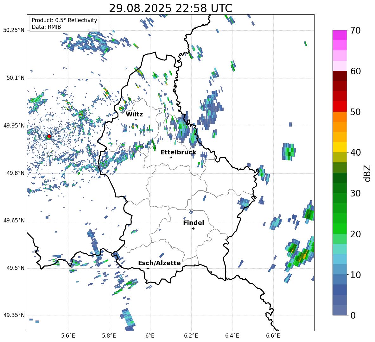
Task: Click the 6.2°E longitude label
Action: click(191, 336)
